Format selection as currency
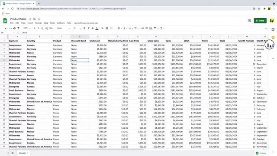Viewport: 277px width, 156px height. (34, 28)
